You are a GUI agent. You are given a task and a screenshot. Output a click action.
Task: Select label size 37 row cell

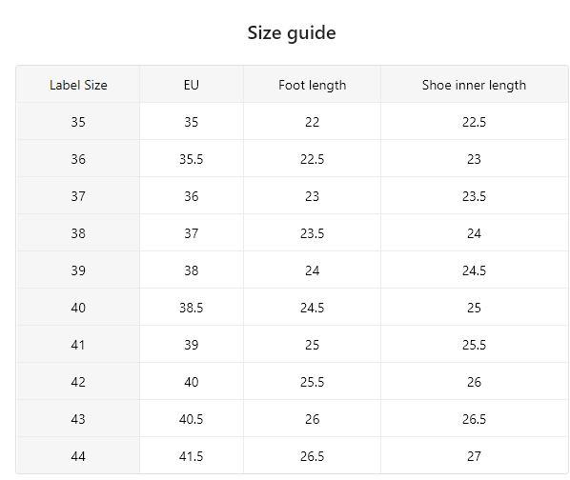[x=78, y=196]
